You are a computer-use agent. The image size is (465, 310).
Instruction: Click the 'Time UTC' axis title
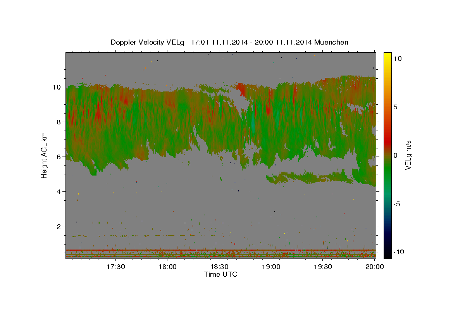tap(220, 274)
